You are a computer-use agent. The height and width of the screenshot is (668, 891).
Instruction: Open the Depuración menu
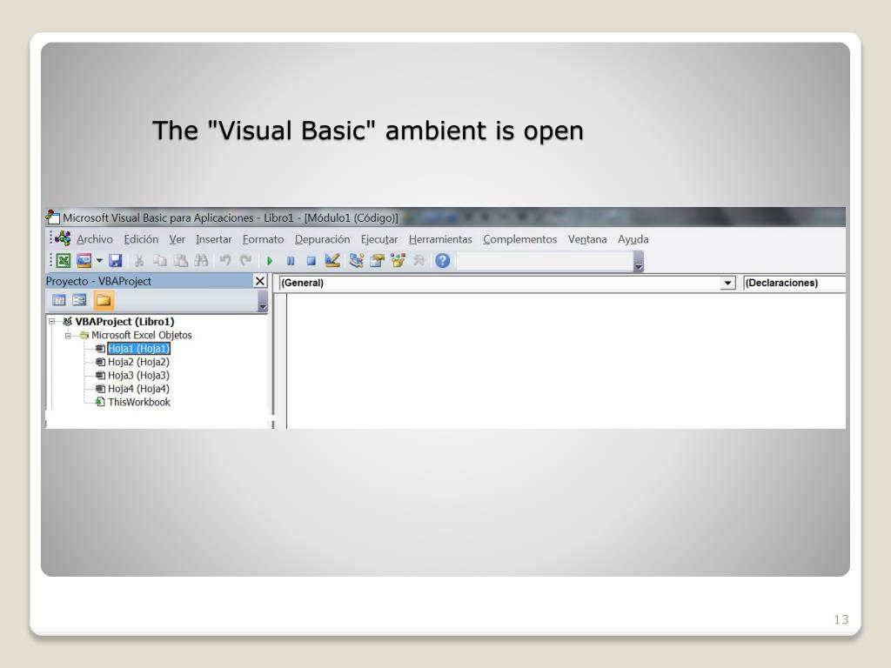pyautogui.click(x=322, y=239)
